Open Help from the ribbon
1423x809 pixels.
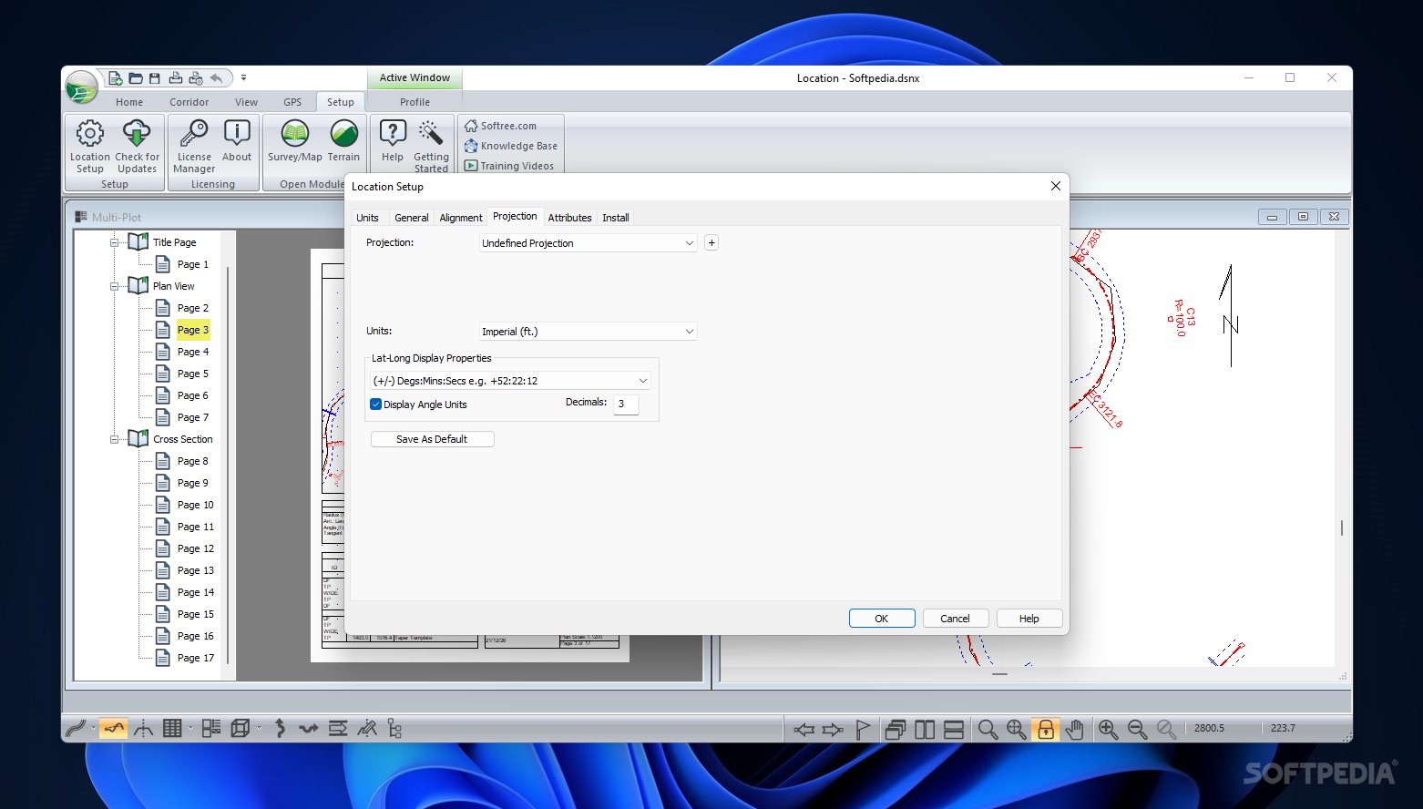click(393, 141)
